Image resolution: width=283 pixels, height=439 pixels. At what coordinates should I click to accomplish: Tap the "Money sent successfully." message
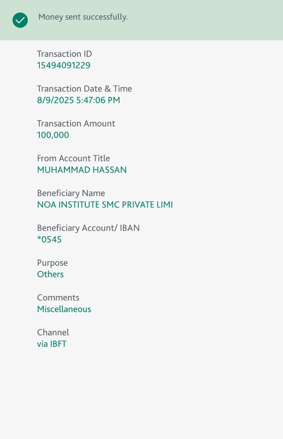83,17
